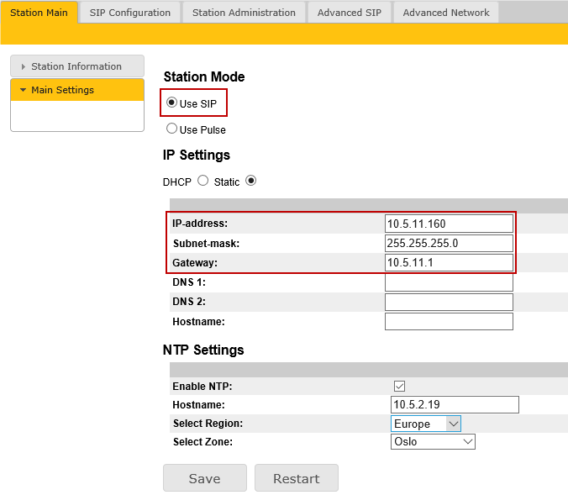This screenshot has height=495, width=568.
Task: Toggle the Enable NTP checkbox
Action: click(x=399, y=386)
